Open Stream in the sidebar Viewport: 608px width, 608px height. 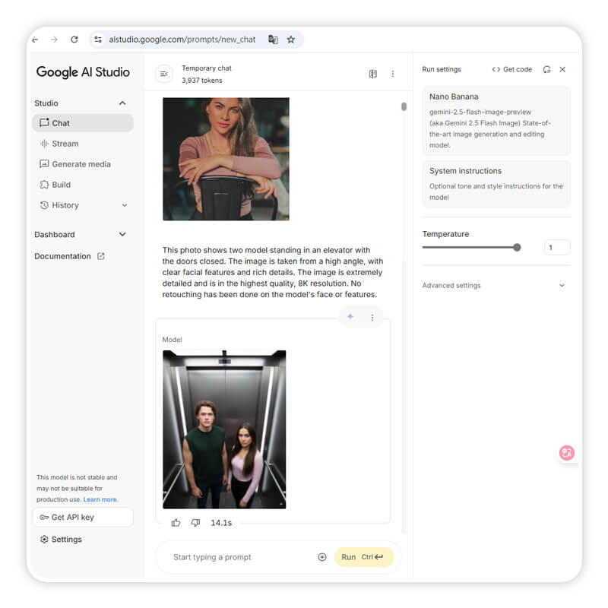65,144
